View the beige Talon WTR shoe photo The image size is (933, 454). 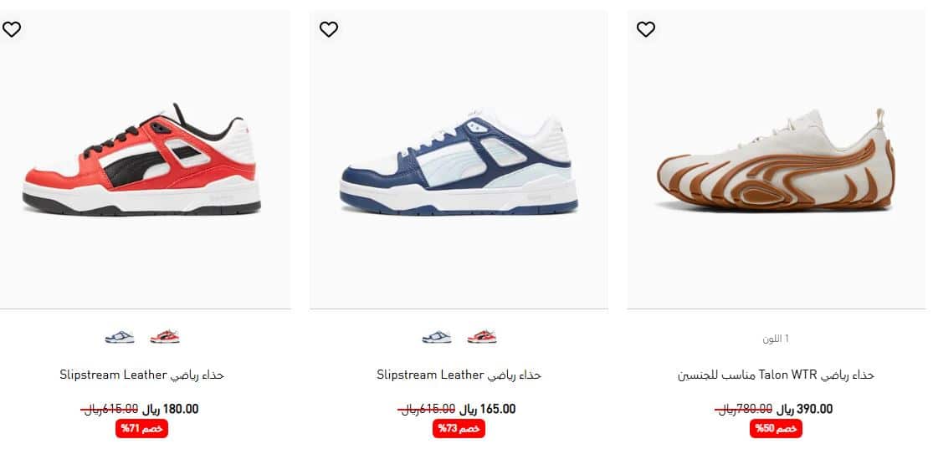point(776,159)
